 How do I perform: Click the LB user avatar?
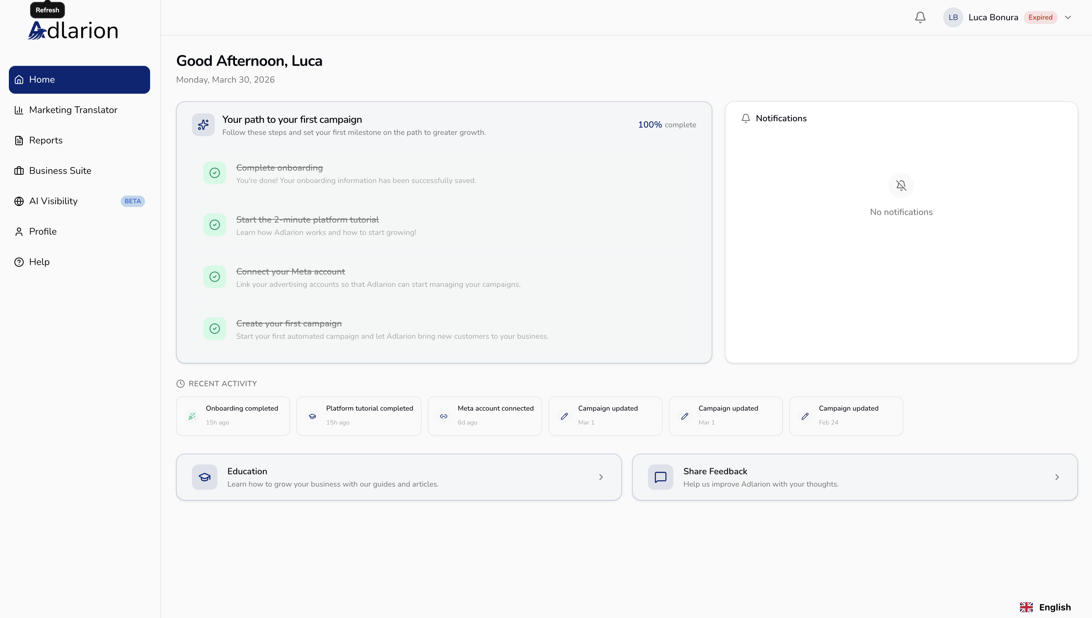[953, 17]
